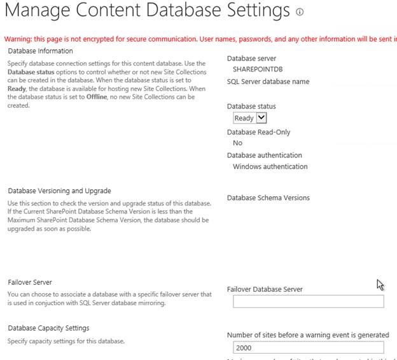This screenshot has width=397, height=360.
Task: Click into the Failover Database Server field
Action: (x=308, y=301)
